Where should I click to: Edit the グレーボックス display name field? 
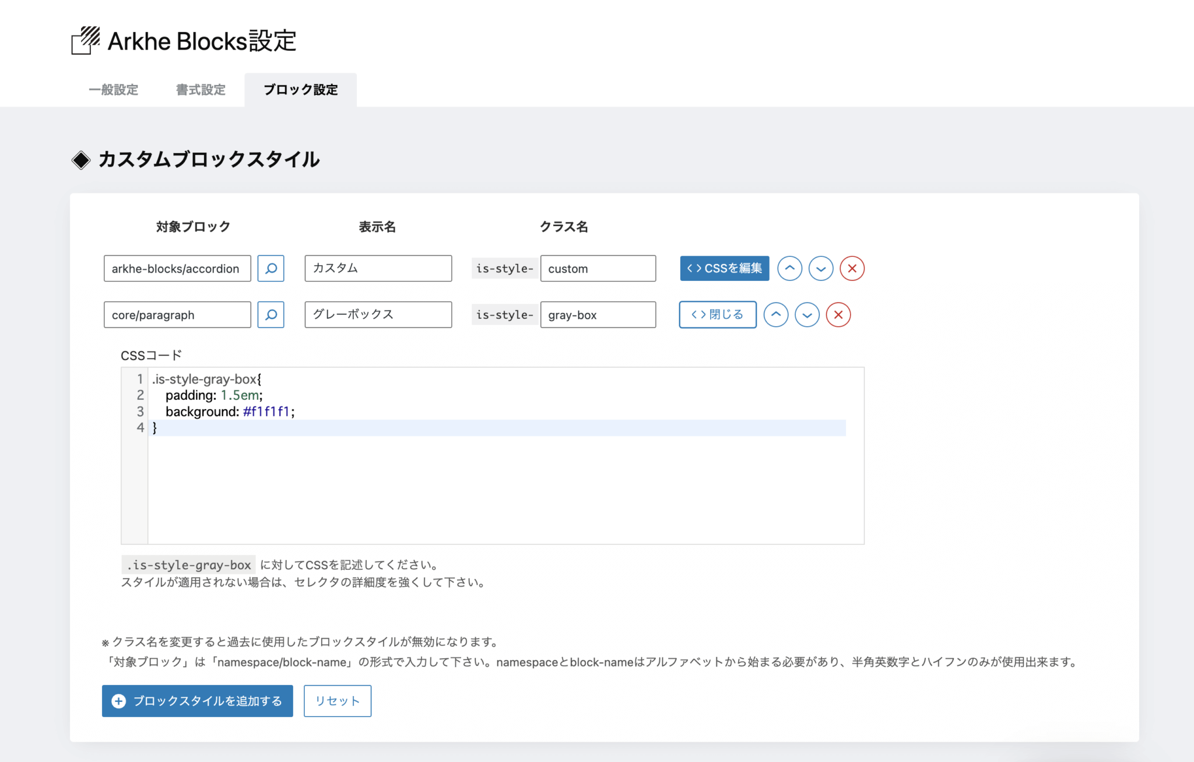(378, 315)
